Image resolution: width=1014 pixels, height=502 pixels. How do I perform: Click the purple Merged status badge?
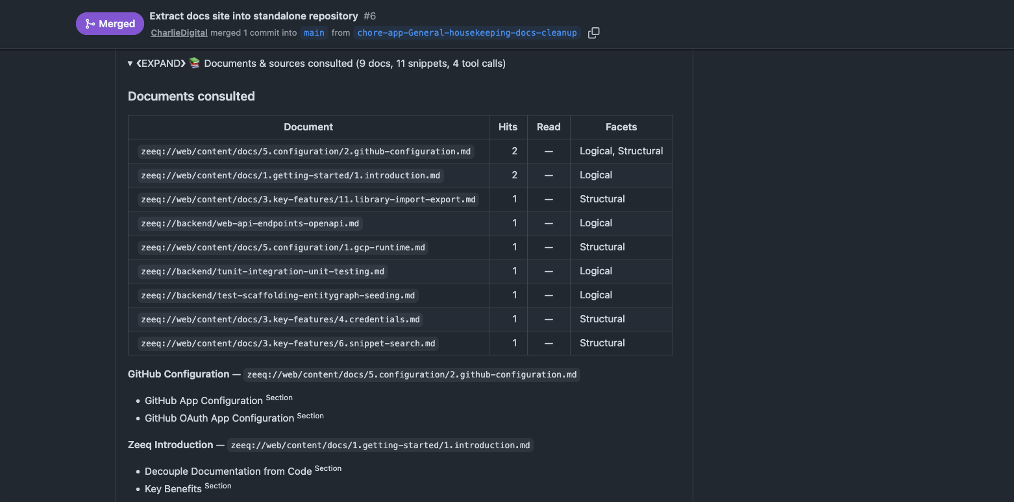point(110,24)
